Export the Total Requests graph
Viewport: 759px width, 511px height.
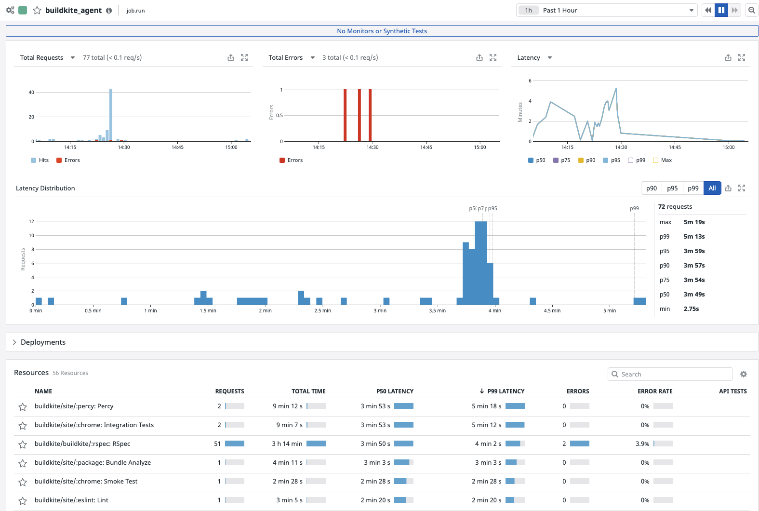click(x=231, y=57)
